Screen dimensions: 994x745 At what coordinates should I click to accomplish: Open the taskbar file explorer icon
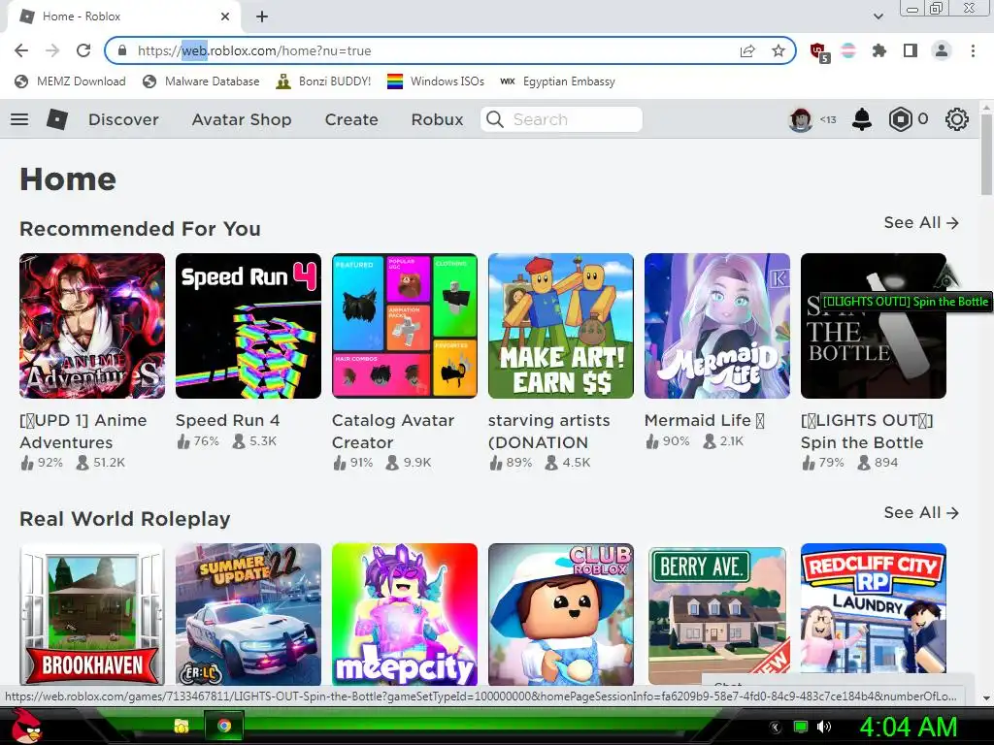182,726
